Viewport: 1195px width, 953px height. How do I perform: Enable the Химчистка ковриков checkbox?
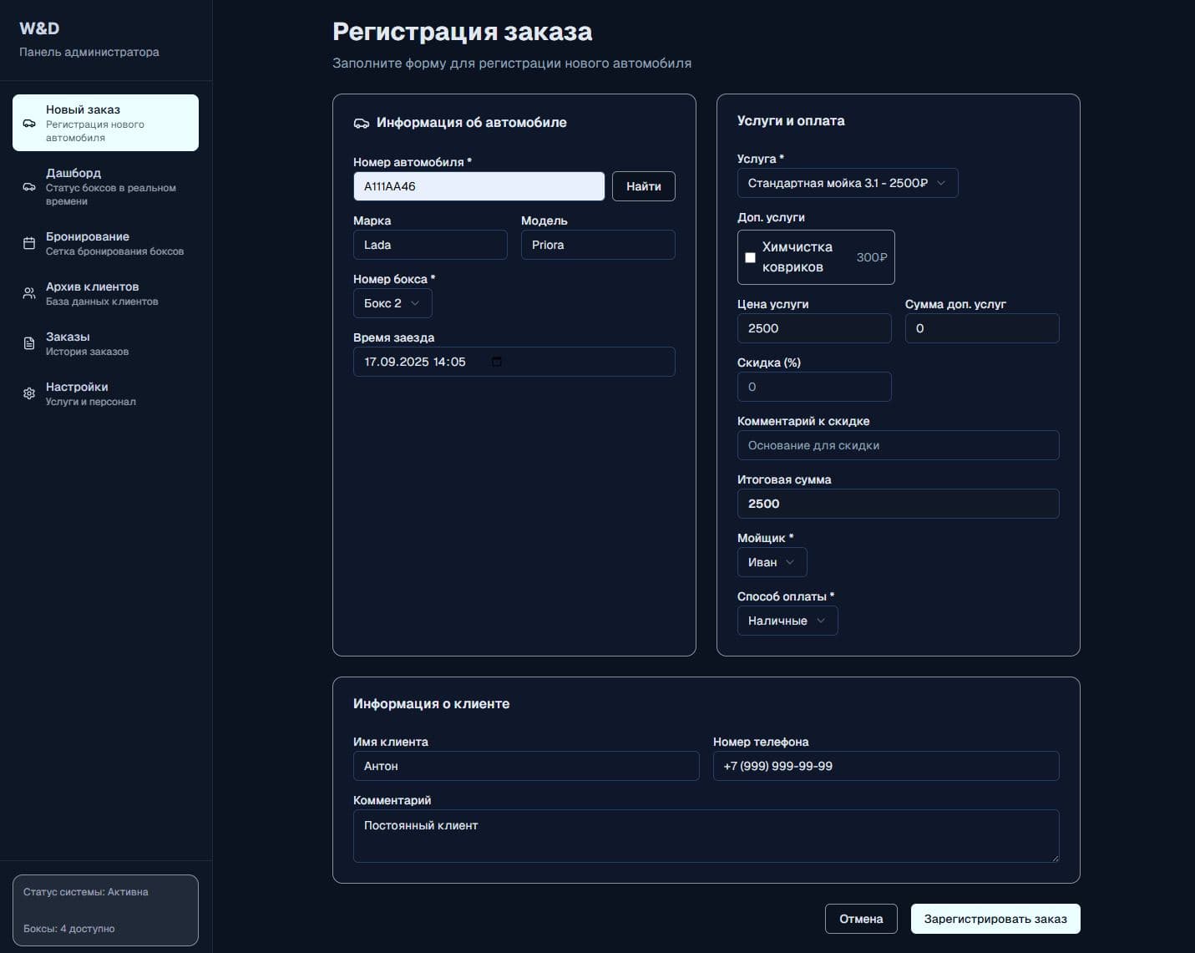[x=750, y=258]
